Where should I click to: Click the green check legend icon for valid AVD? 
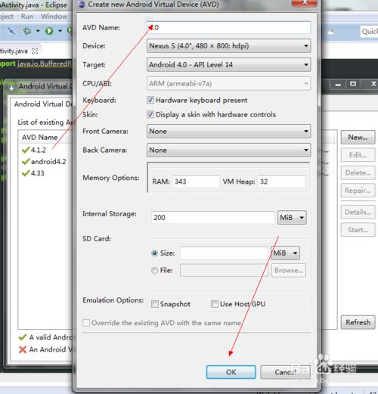[x=23, y=337]
